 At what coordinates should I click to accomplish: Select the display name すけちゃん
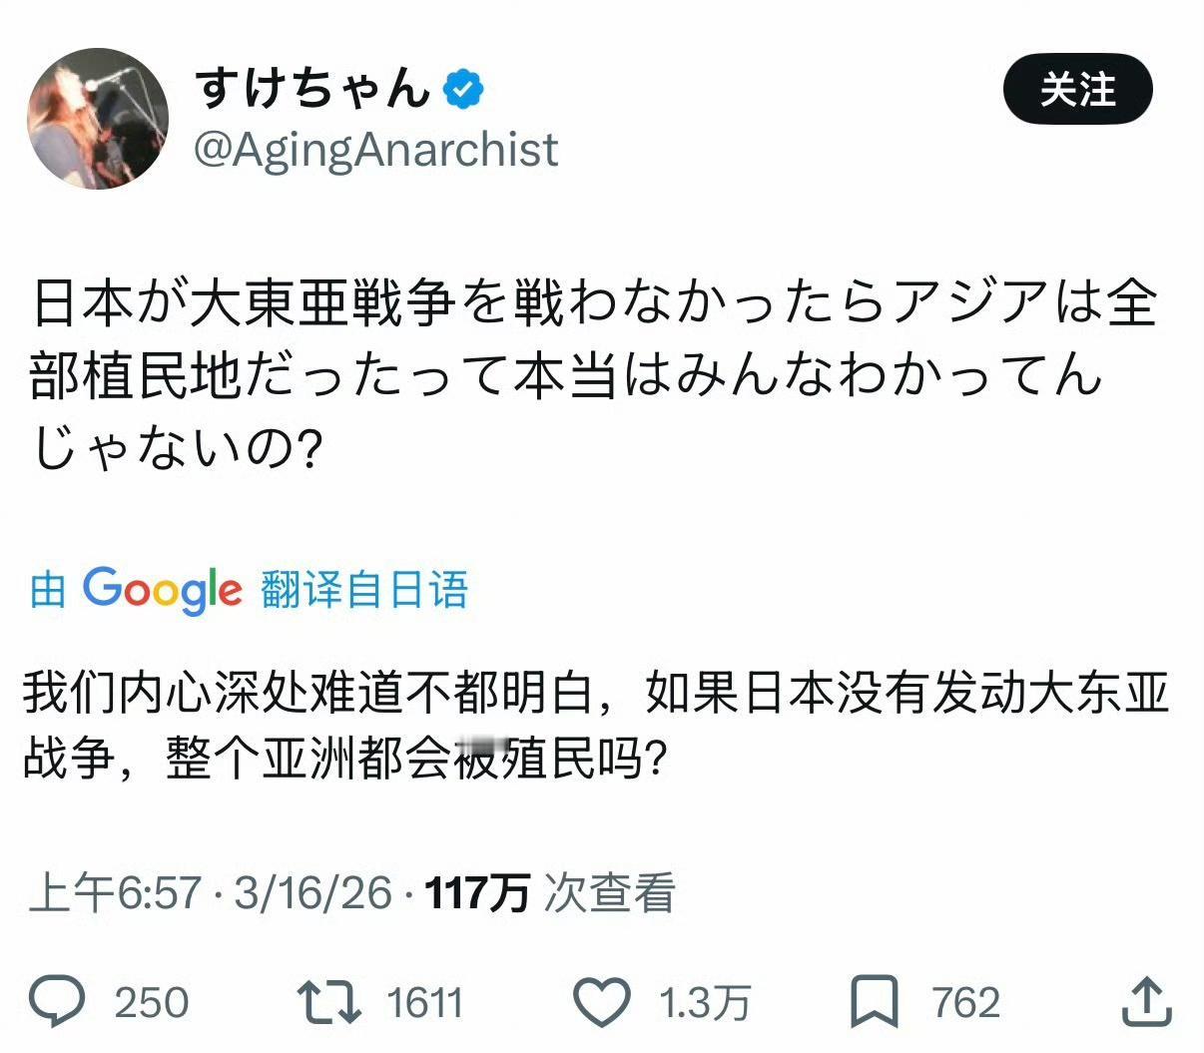click(x=309, y=89)
